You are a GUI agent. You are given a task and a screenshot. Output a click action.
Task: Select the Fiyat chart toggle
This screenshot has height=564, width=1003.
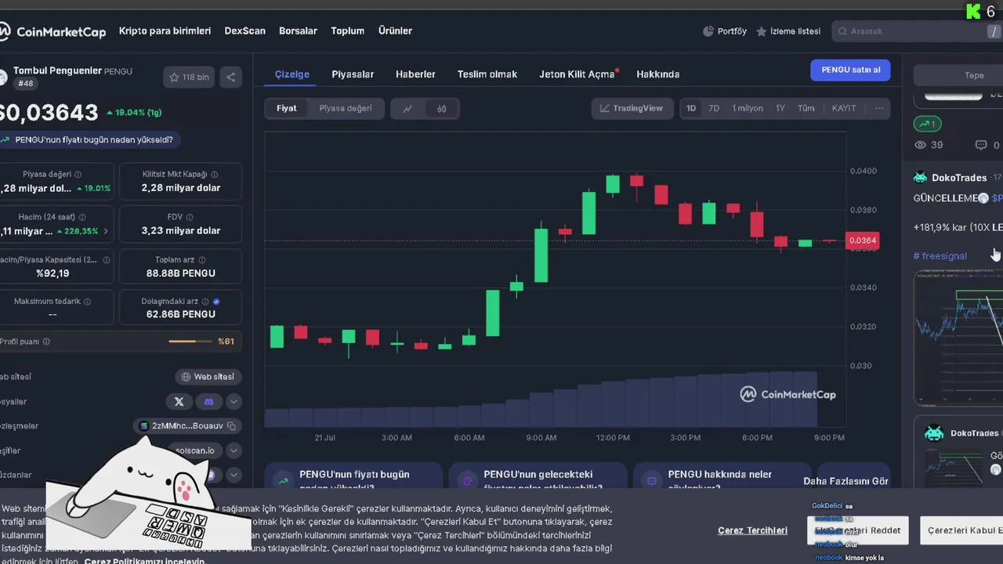coord(287,109)
